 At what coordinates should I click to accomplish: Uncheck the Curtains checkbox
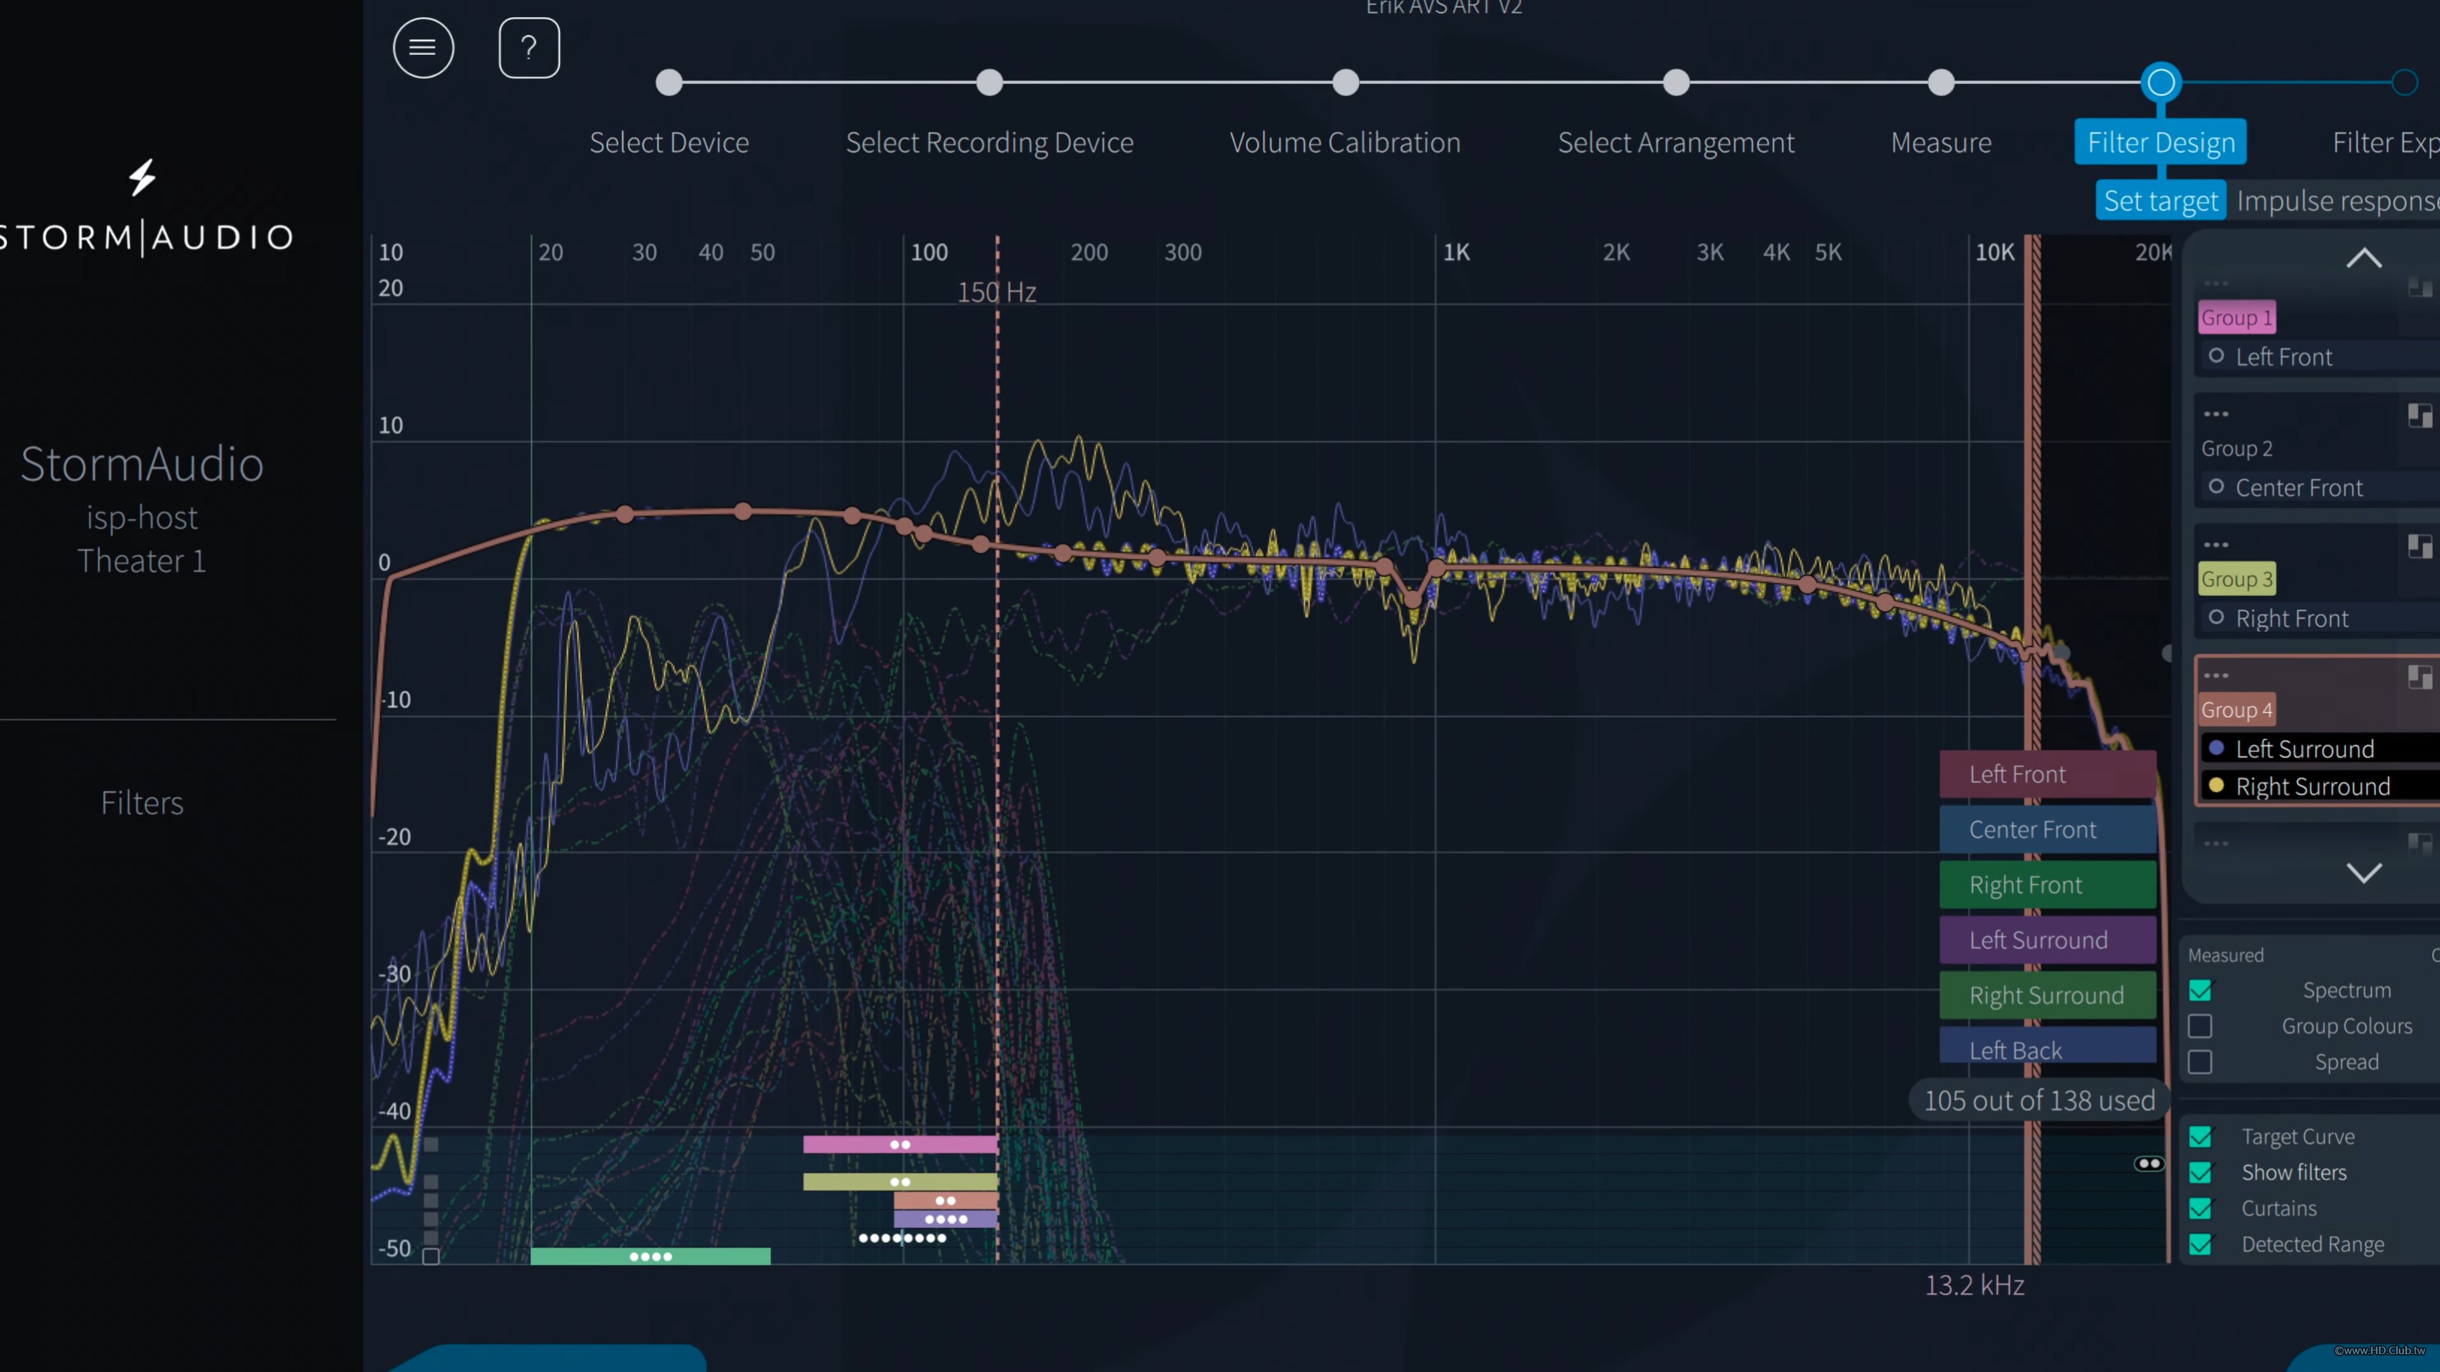coord(2200,1208)
